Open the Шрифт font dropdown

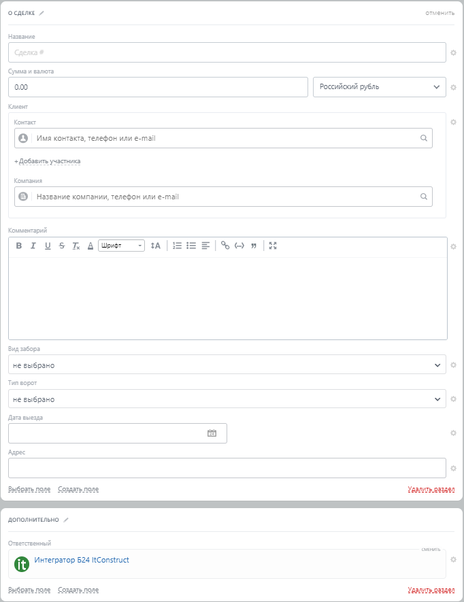click(121, 246)
